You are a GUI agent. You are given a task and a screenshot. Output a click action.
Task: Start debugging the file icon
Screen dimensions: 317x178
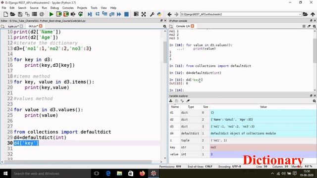[x=90, y=14]
